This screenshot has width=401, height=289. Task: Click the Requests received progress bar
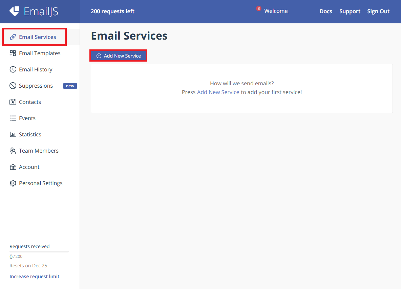(x=39, y=252)
